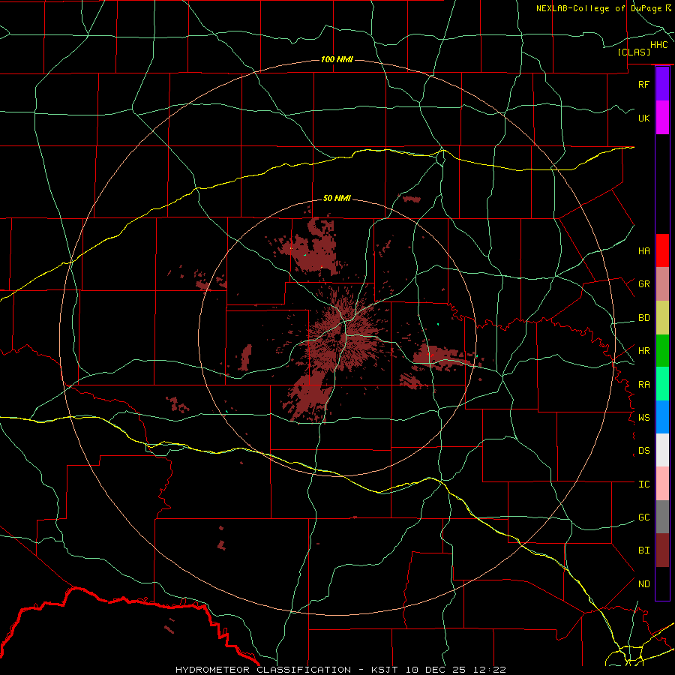This screenshot has width=675, height=675.
Task: Click the RA legend label
Action: (x=643, y=385)
